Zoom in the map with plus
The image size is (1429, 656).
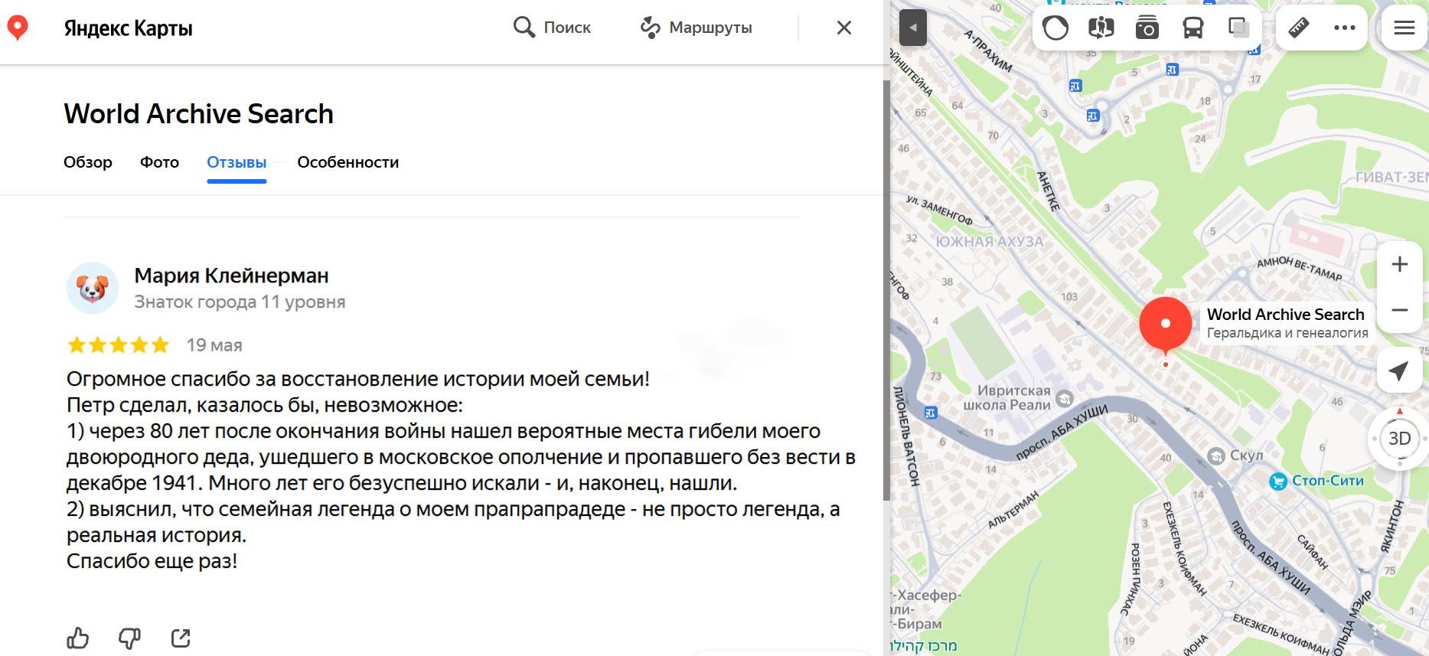click(1399, 265)
